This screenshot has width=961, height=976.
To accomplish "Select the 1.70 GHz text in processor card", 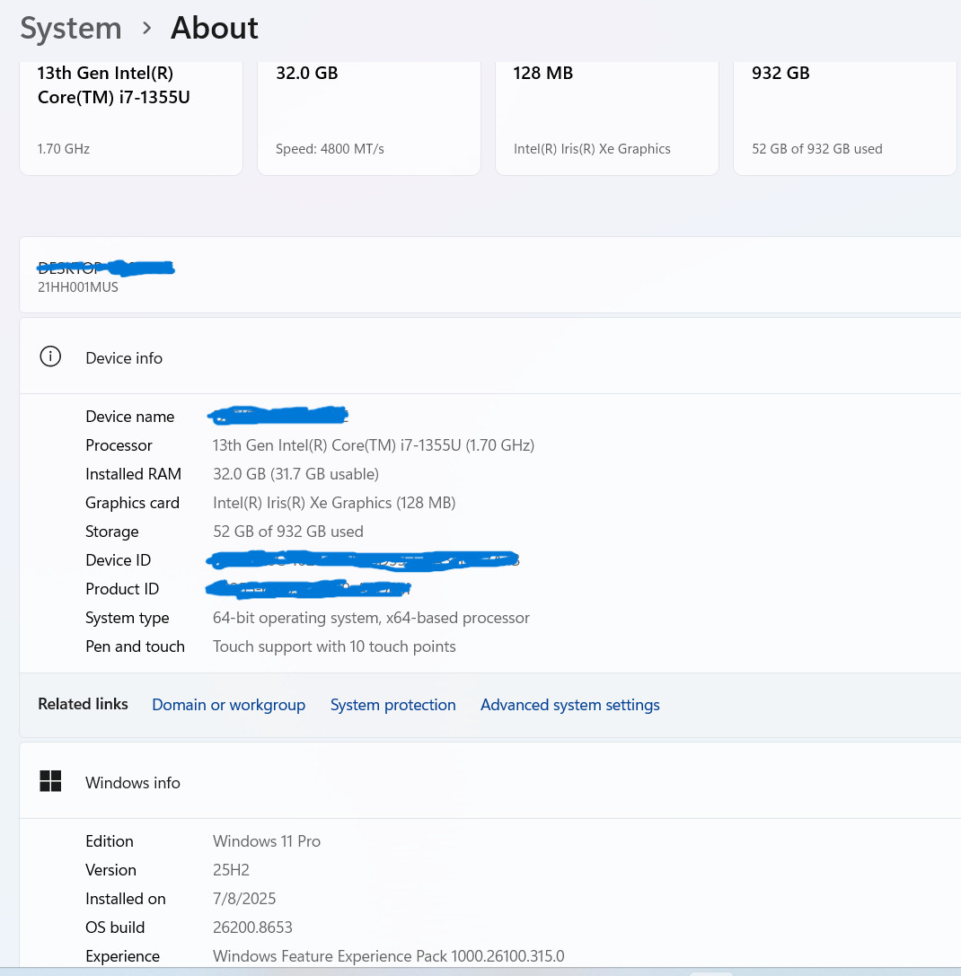I will (x=64, y=149).
